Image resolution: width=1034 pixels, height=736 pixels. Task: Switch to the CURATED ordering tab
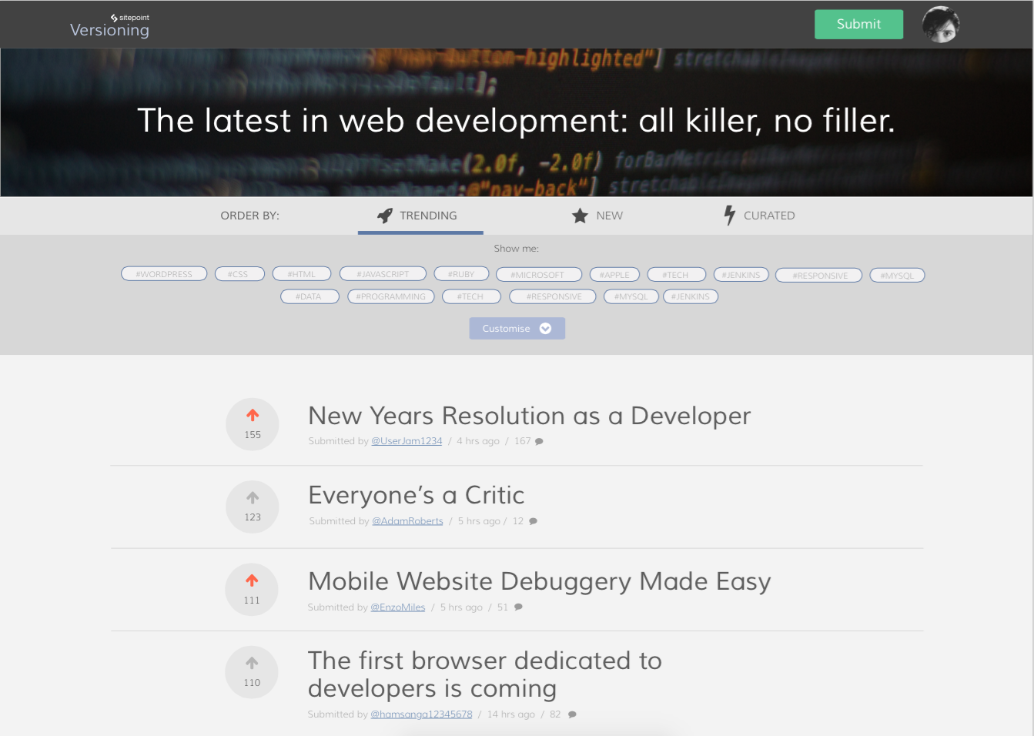click(x=759, y=216)
